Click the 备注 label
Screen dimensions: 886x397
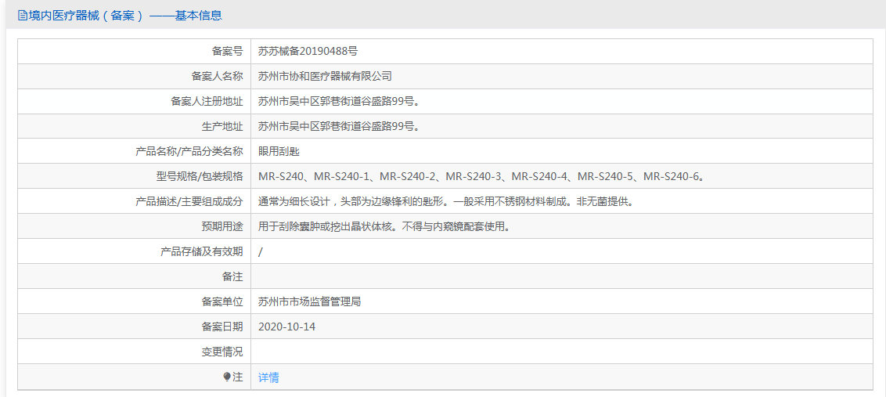pyautogui.click(x=232, y=276)
